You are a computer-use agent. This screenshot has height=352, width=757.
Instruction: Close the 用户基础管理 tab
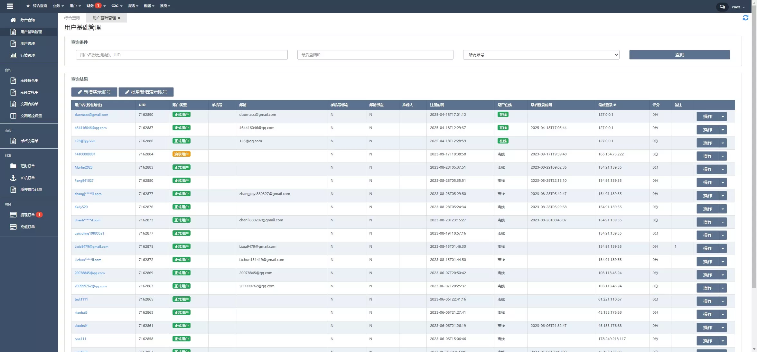pyautogui.click(x=119, y=18)
